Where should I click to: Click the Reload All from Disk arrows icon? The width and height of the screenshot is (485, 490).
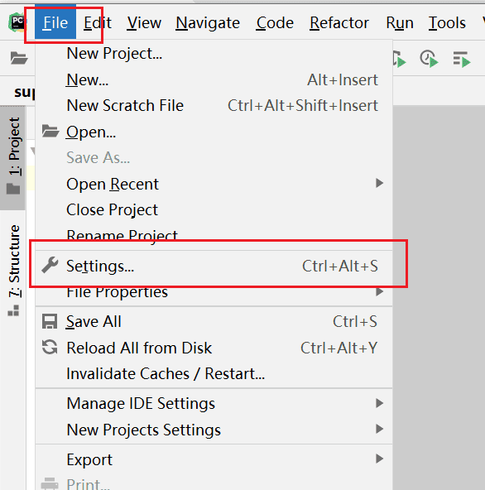pos(50,347)
